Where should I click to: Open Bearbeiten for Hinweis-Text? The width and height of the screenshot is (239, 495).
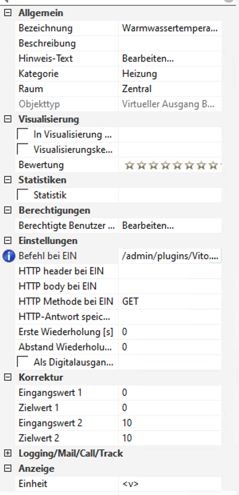[x=148, y=59]
